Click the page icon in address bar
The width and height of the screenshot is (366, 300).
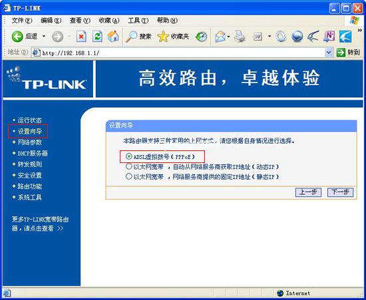point(37,53)
